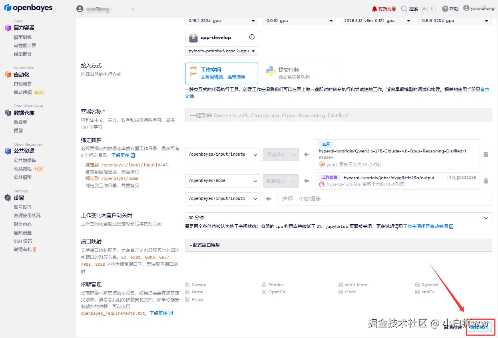This screenshot has width=498, height=338.
Task: Toggle the Pillow dependency checkbox
Action: point(187,299)
